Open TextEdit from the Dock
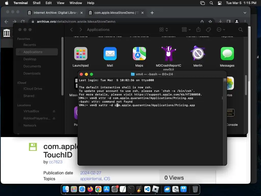 123,189
